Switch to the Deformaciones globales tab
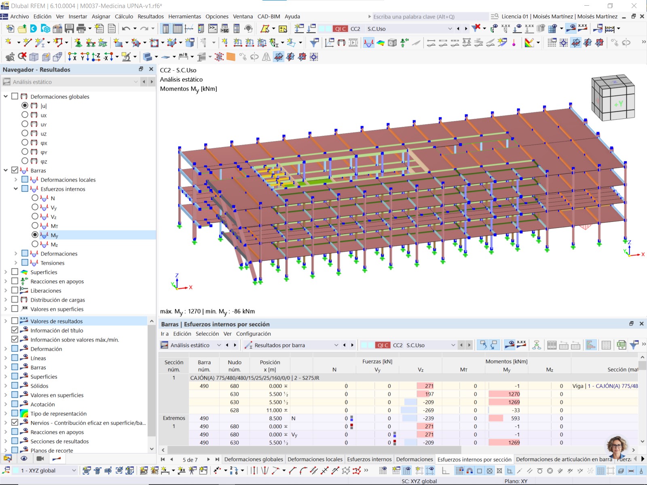Image resolution: width=647 pixels, height=485 pixels. point(254,459)
